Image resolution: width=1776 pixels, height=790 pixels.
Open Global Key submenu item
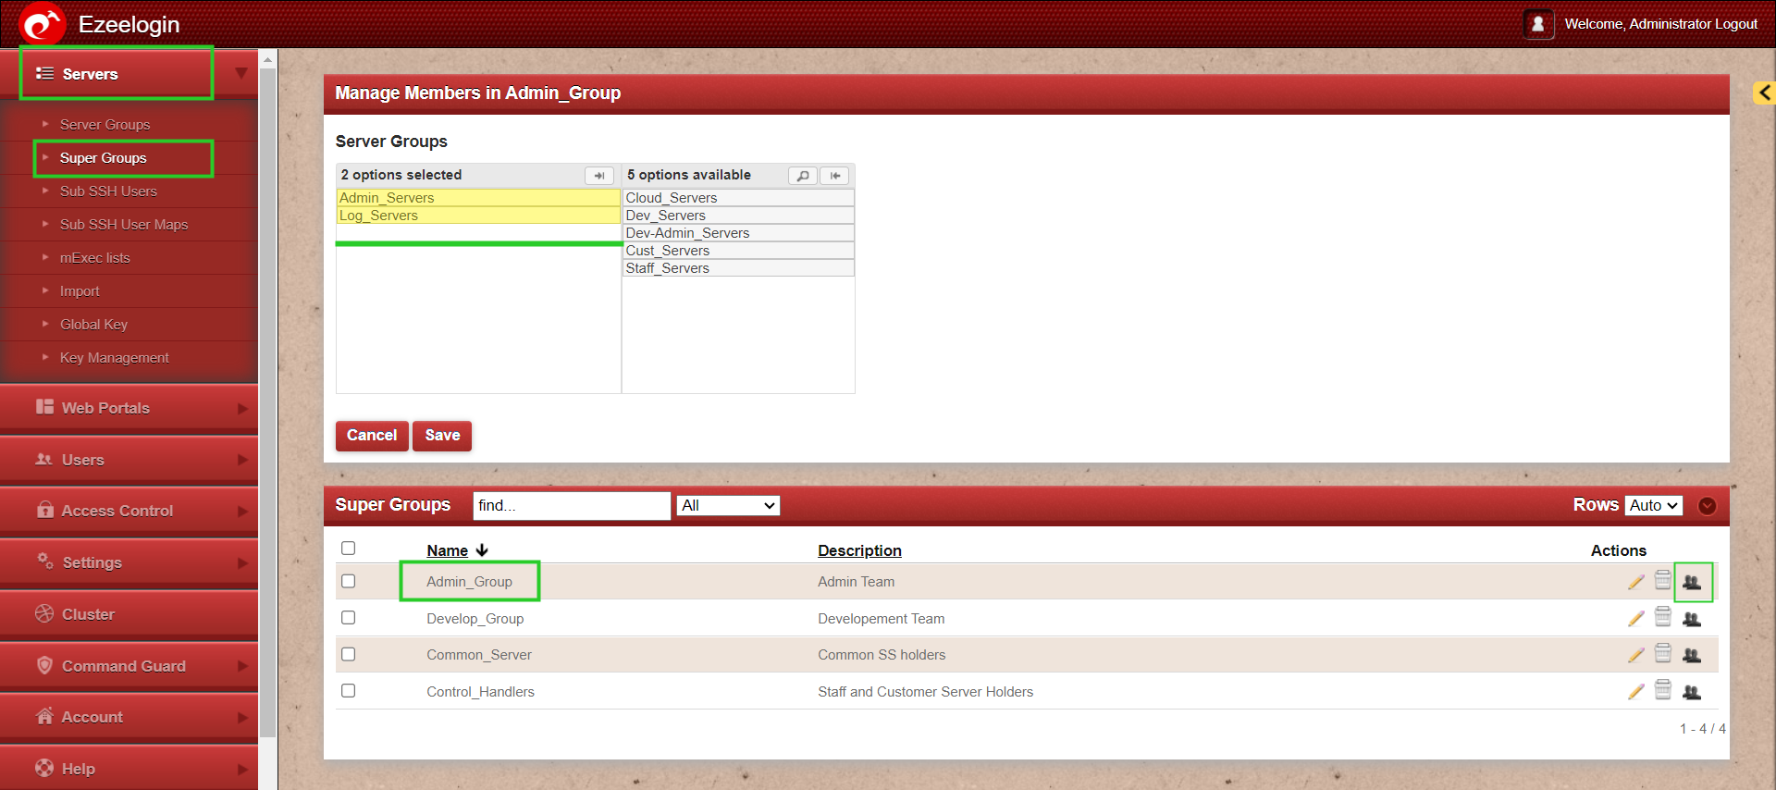(93, 325)
